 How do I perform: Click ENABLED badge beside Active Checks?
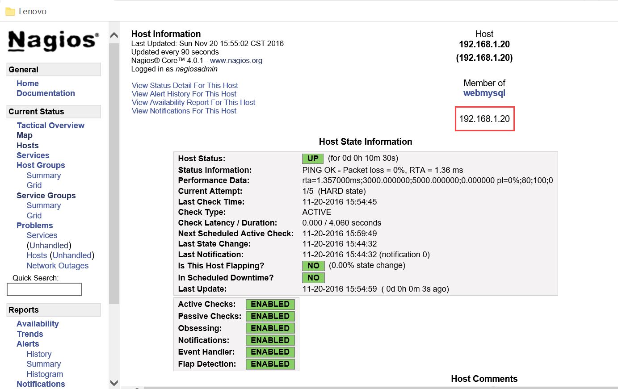[x=270, y=304]
